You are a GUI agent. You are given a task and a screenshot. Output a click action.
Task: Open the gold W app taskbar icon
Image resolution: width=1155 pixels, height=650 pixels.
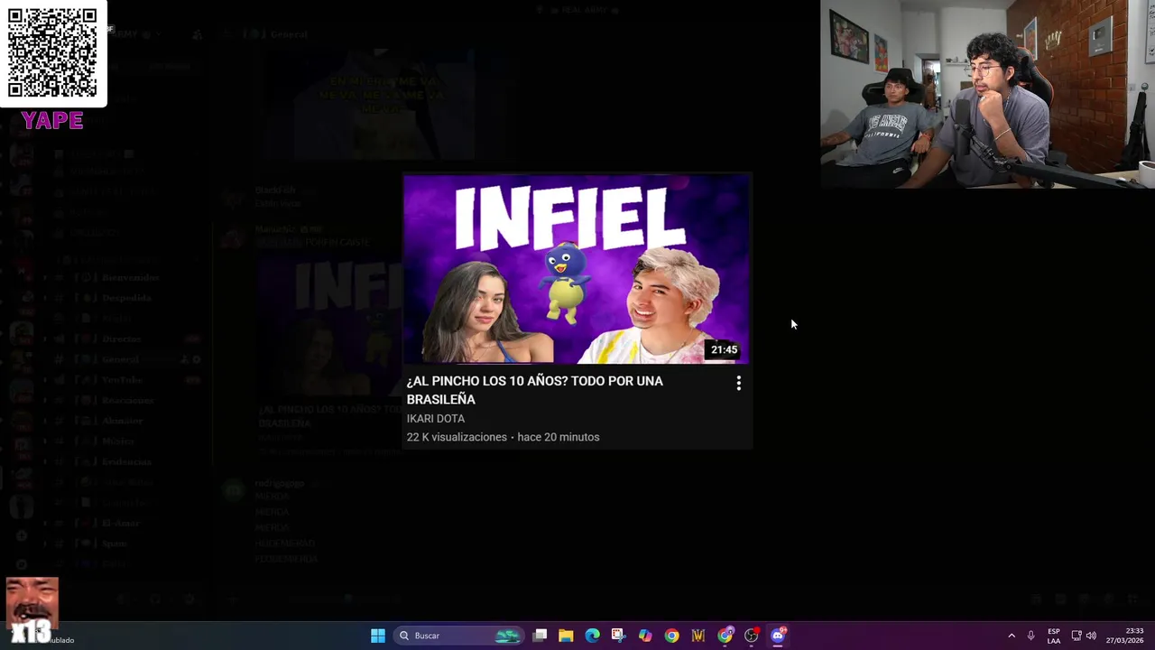click(x=698, y=636)
